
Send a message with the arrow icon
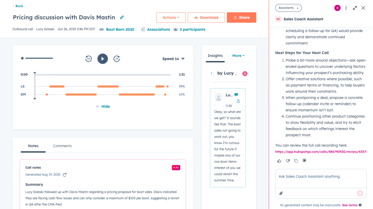coord(360,193)
